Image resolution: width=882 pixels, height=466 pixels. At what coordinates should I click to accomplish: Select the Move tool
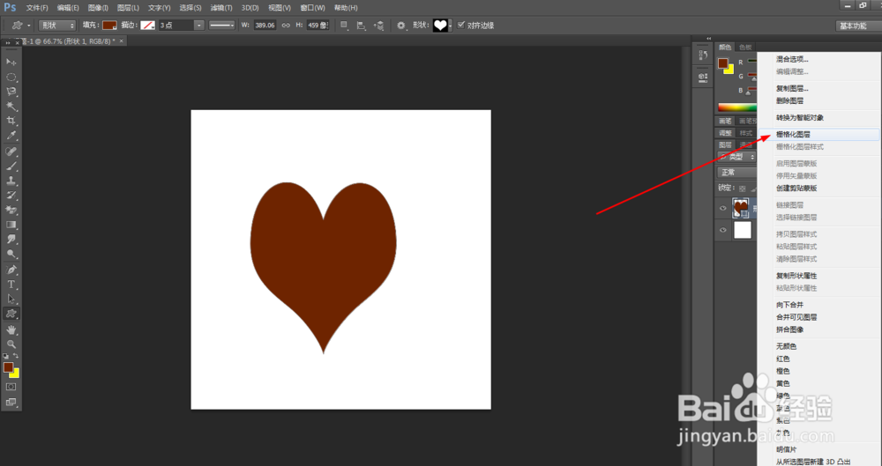11,62
